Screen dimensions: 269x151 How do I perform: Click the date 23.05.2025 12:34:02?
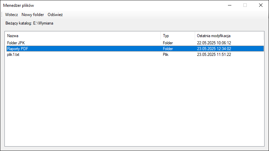pos(214,49)
